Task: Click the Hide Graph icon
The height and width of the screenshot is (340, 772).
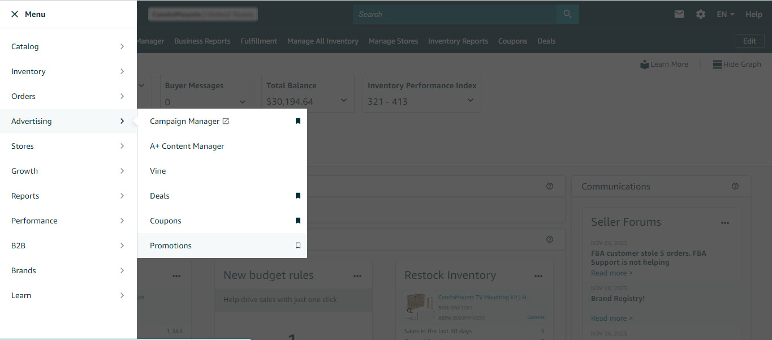Action: [717, 64]
